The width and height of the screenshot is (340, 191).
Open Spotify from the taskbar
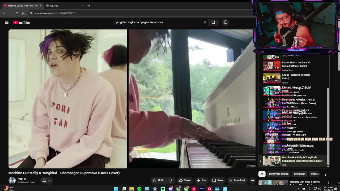coord(139,189)
